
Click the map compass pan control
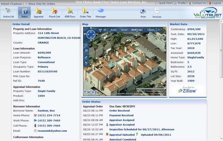pos(91,34)
